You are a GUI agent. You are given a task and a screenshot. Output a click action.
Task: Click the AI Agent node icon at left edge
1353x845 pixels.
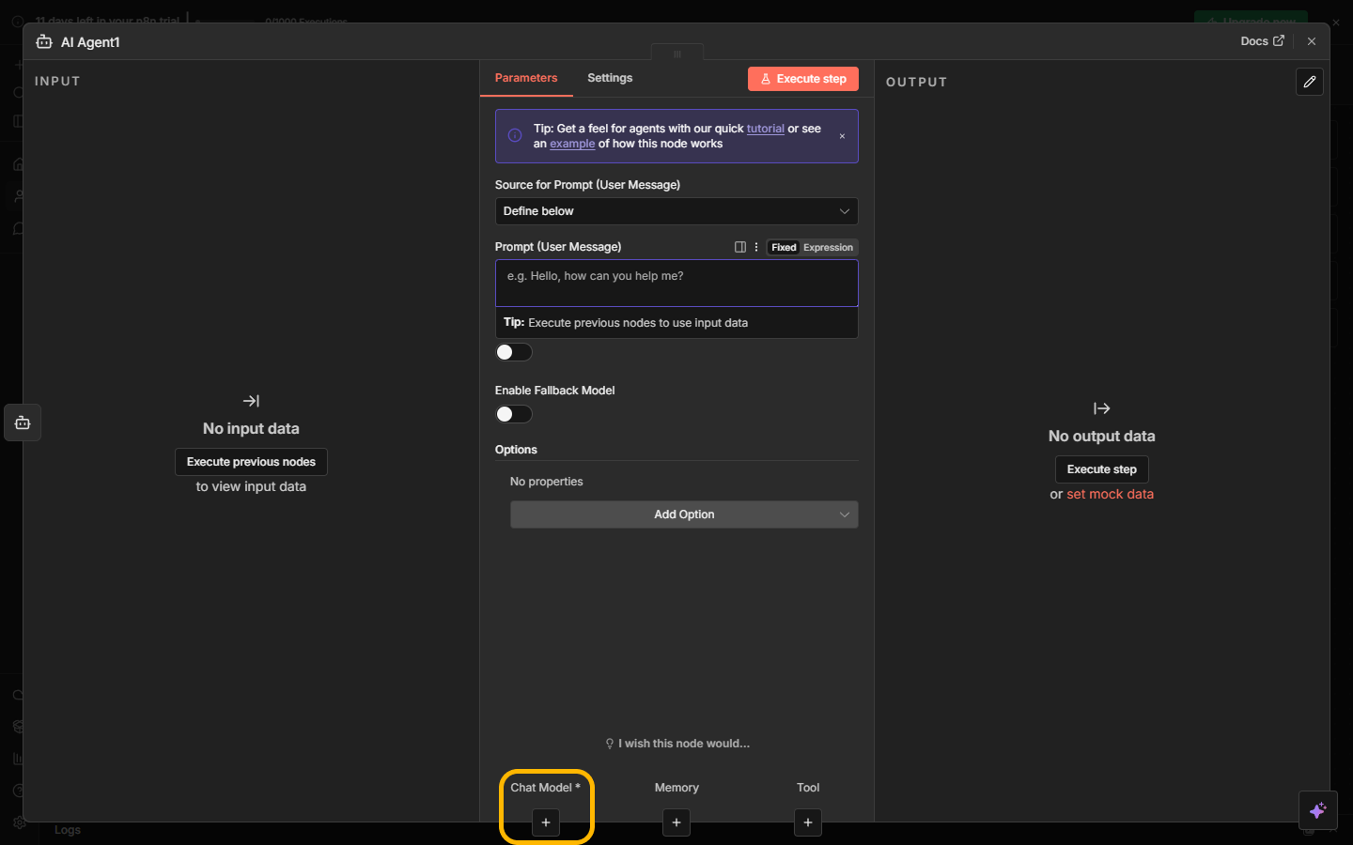point(23,422)
